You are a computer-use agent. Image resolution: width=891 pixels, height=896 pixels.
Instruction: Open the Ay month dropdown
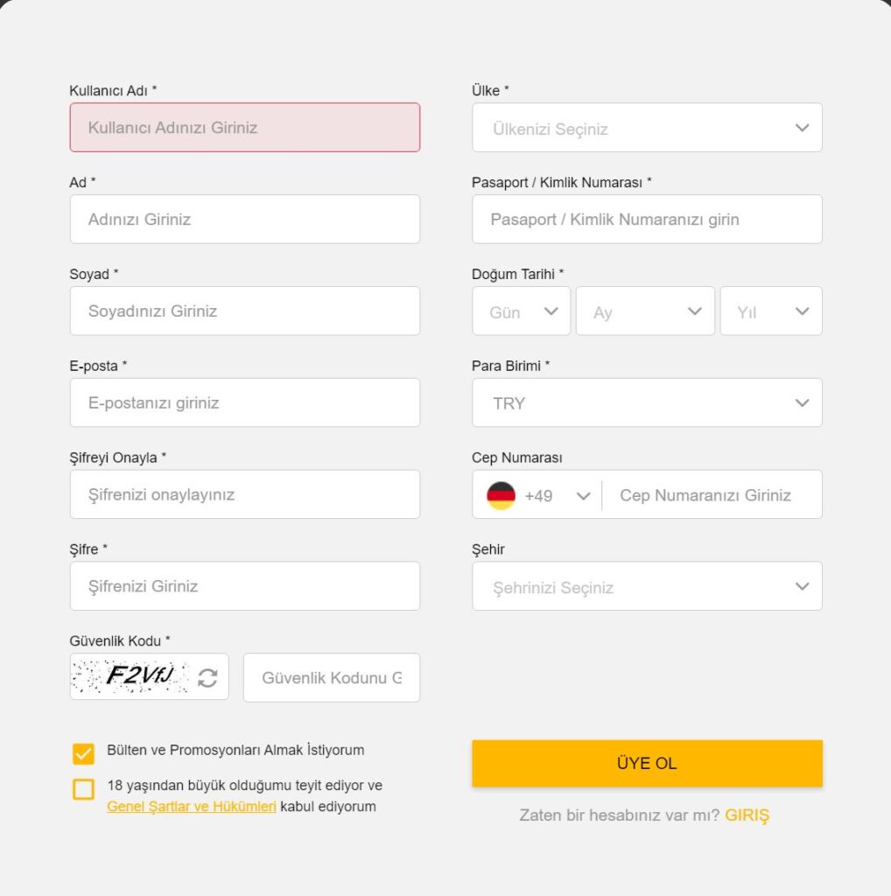[645, 311]
